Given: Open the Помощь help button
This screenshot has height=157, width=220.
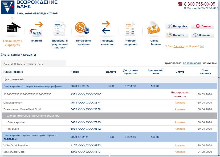Looking at the screenshot, I should 203,35.
